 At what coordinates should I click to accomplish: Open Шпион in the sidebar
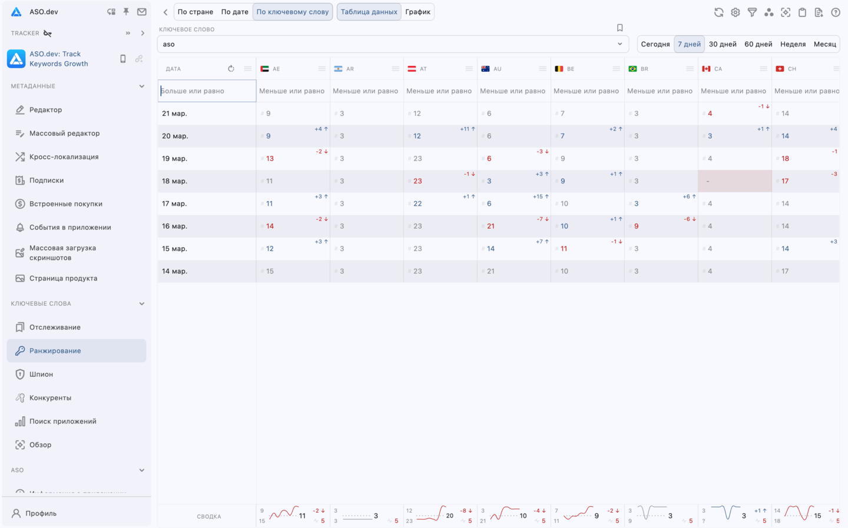(x=41, y=375)
